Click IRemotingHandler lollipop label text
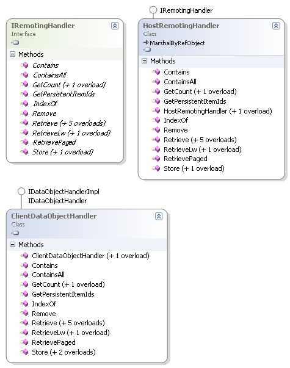Viewport: 290px width, 368px height. tap(186, 10)
